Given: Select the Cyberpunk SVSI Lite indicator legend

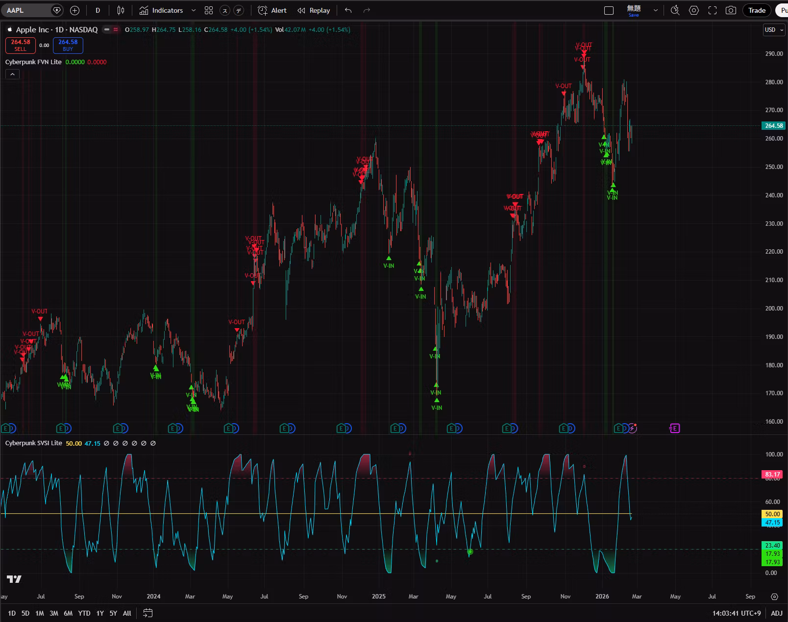Looking at the screenshot, I should 33,443.
